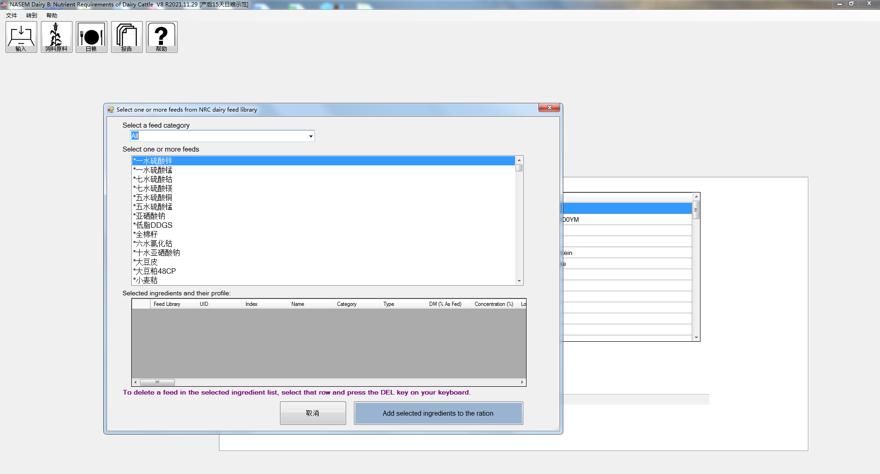Image resolution: width=880 pixels, height=474 pixels.
Task: Select feed *一水硫酸锰 in the list
Action: [x=324, y=170]
